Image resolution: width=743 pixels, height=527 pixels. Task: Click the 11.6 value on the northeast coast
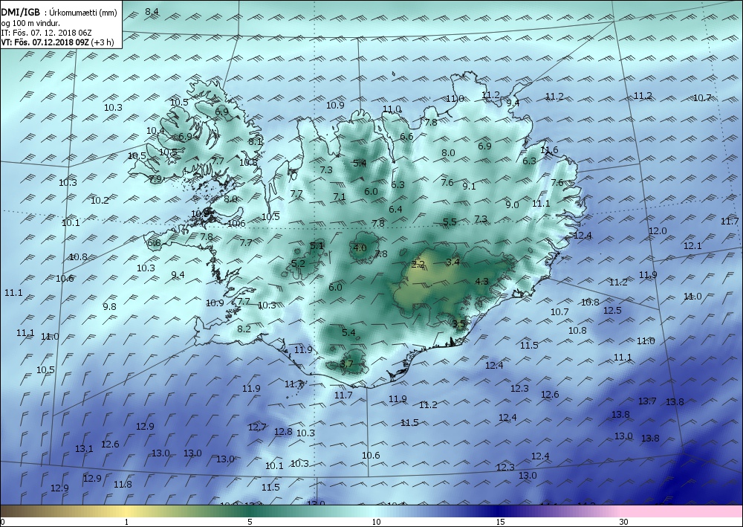point(549,150)
